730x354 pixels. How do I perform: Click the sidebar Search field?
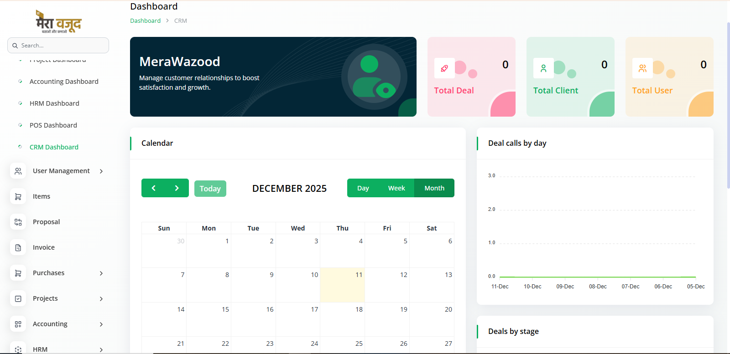pyautogui.click(x=58, y=46)
